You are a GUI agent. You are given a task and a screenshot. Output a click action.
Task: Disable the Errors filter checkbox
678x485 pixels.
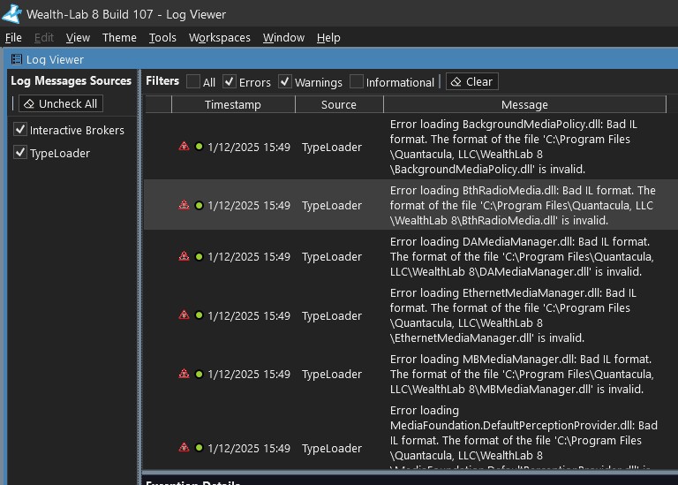tap(230, 81)
